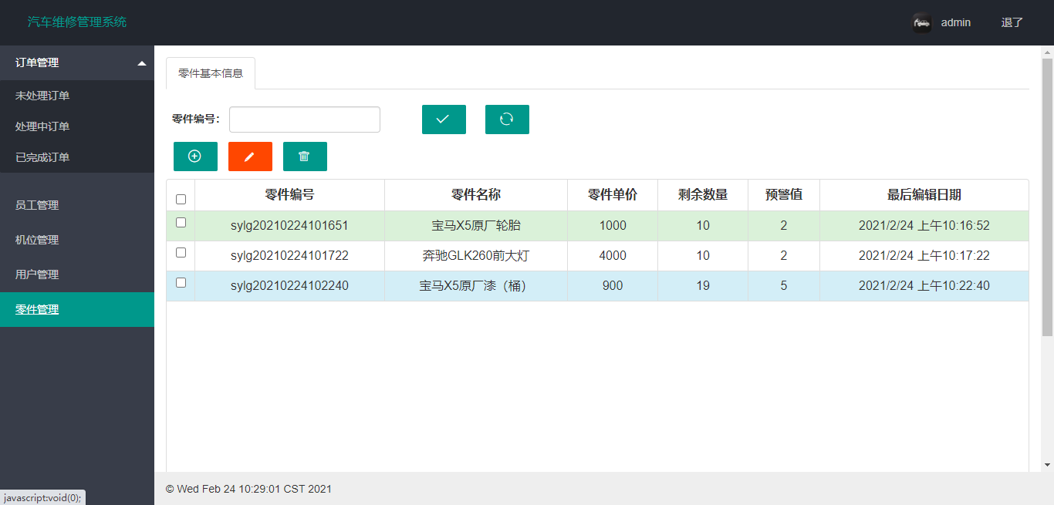The width and height of the screenshot is (1054, 505).
Task: Open 用户管理 in the sidebar
Action: tap(77, 274)
